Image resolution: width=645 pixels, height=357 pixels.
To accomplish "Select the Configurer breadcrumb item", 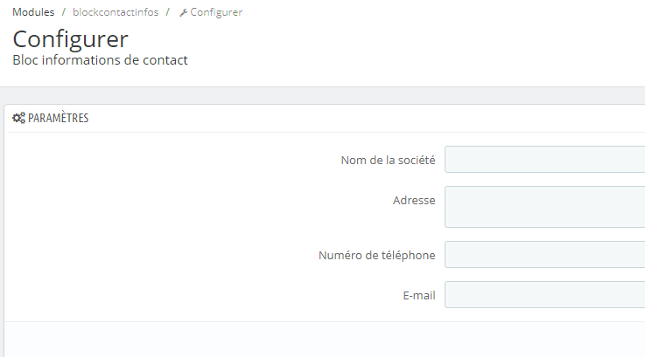I will [x=216, y=12].
